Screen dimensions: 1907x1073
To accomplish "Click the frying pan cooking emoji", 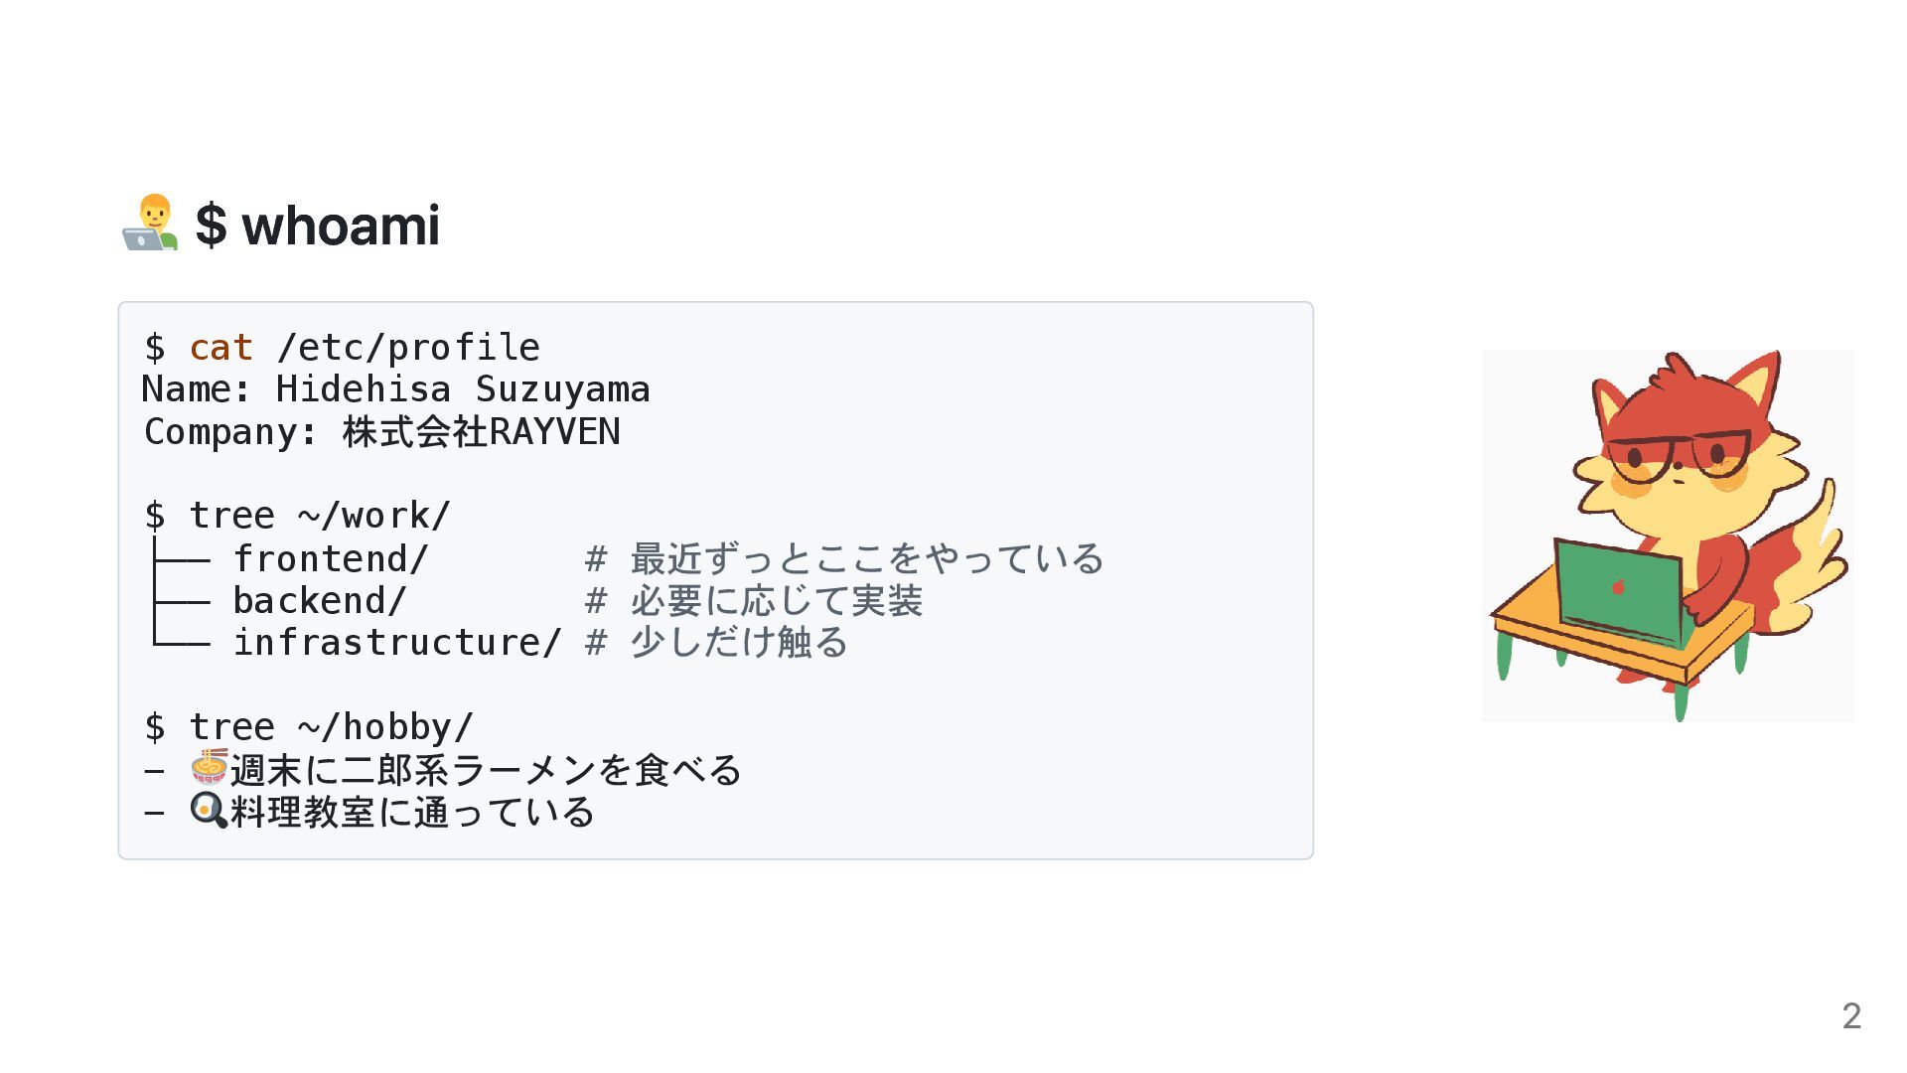I will point(209,811).
